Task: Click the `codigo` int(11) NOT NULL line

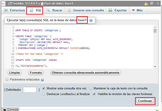Action: click(x=45, y=39)
